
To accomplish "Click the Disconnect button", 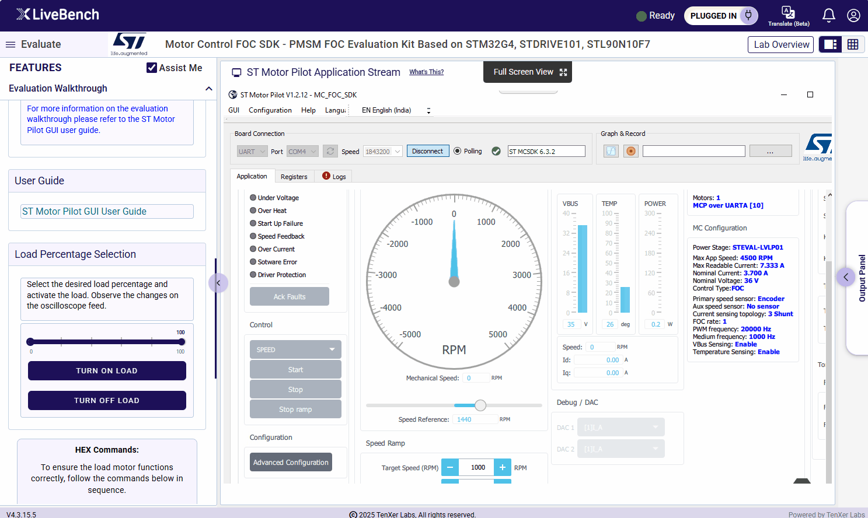I will (428, 151).
